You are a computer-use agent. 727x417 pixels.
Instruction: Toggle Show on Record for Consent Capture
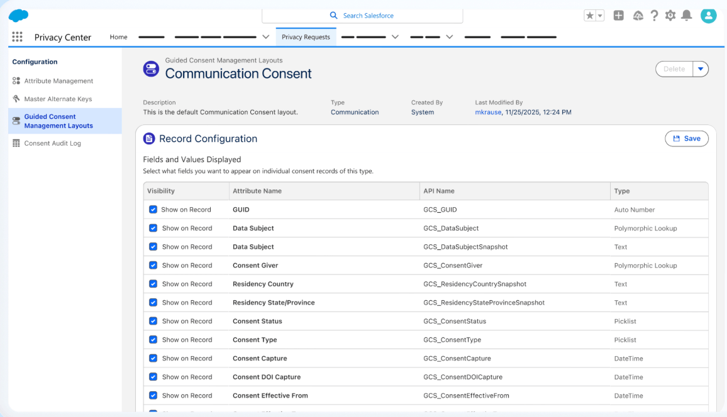153,358
